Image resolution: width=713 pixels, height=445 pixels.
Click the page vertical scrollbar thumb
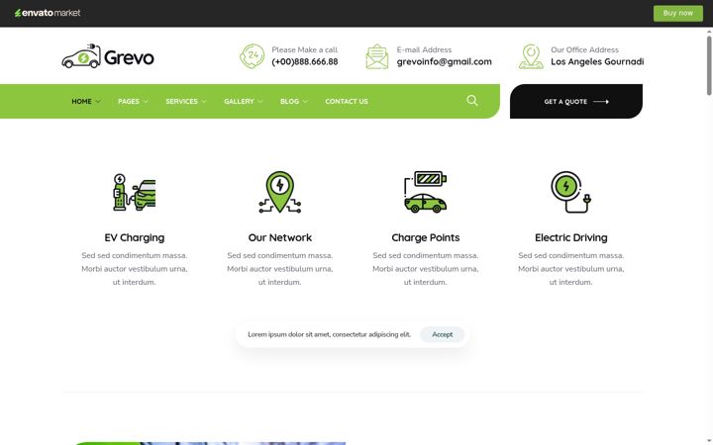pos(709,65)
